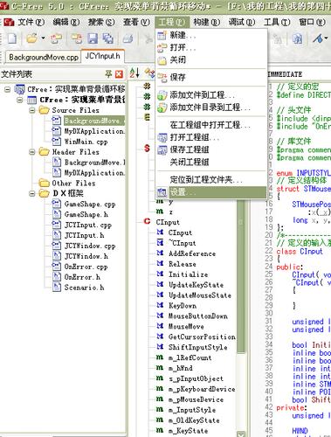Click the open project toolbar icon
This screenshot has width=331, height=437.
[x=56, y=38]
